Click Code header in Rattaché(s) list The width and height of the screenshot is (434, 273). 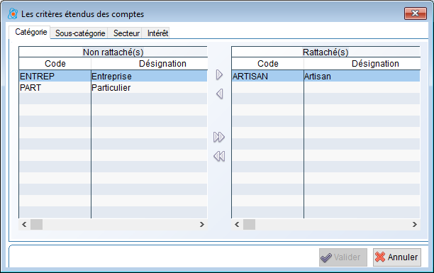pyautogui.click(x=267, y=64)
